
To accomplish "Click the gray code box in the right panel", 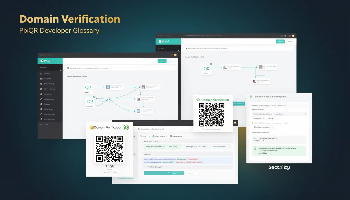I will pyautogui.click(x=279, y=140).
